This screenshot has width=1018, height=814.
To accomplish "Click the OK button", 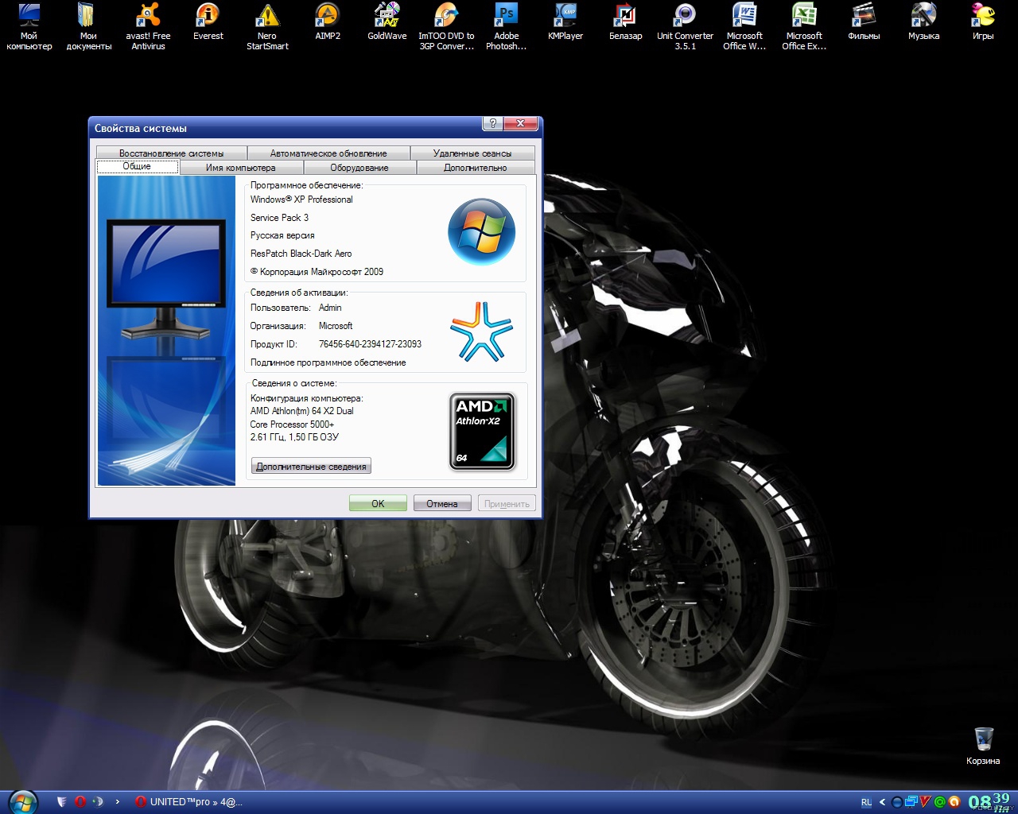I will click(x=378, y=503).
